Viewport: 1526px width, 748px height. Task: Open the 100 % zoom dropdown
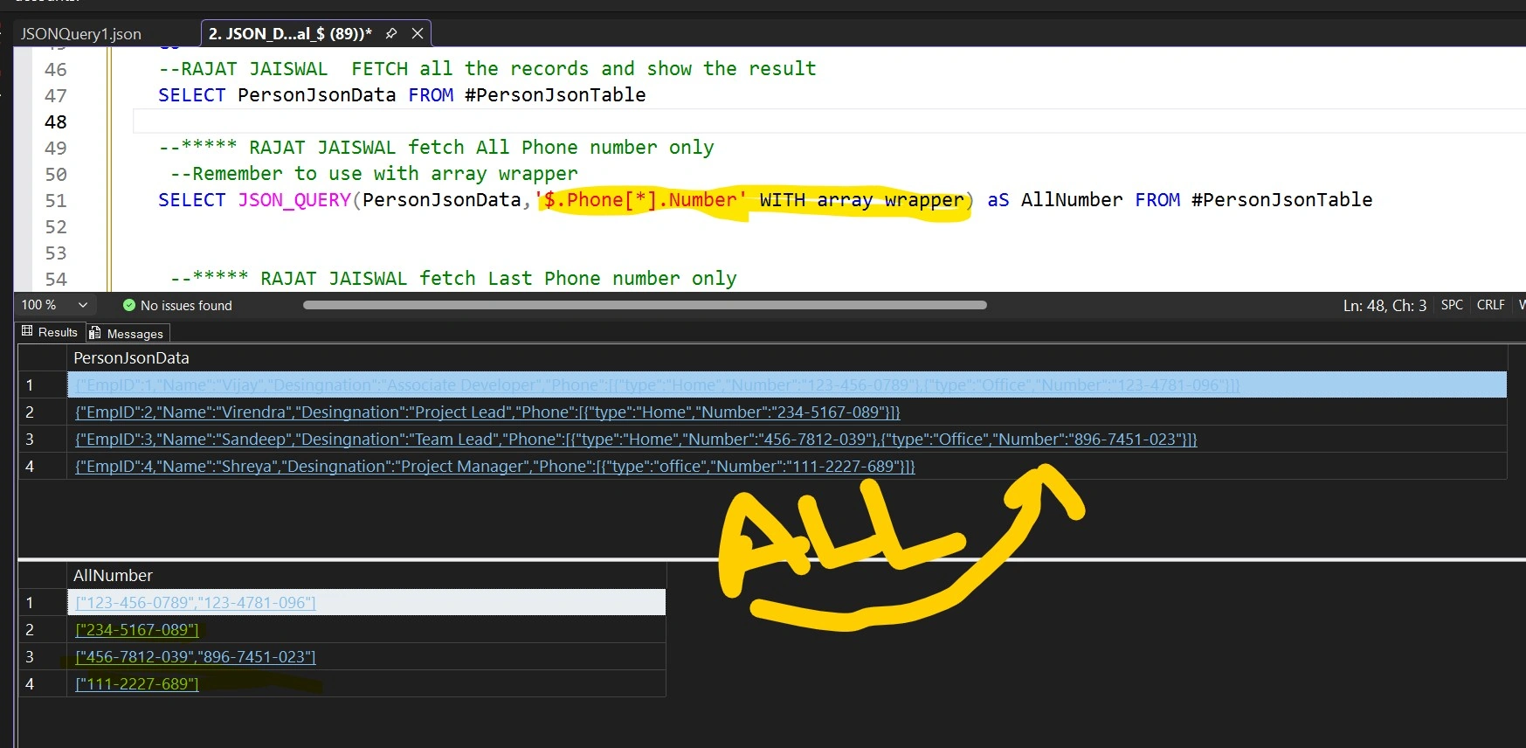pos(55,305)
